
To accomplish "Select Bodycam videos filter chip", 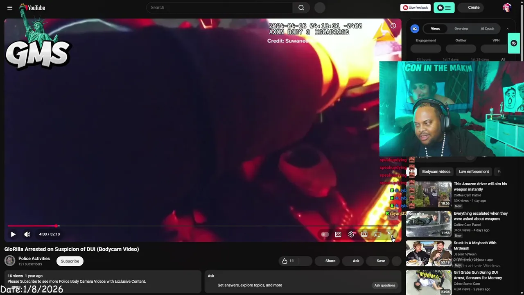I will (436, 172).
